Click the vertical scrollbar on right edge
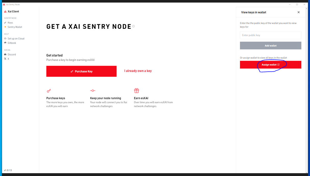Image resolution: width=310 pixels, height=176 pixels. coord(306,90)
